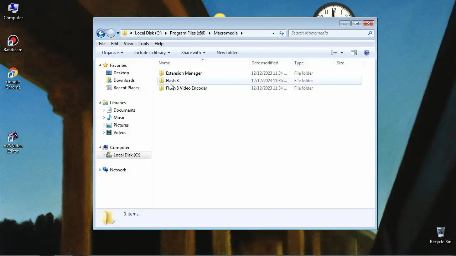Sort by the Name column header
Screen dimensions: 456x256
[x=202, y=63]
